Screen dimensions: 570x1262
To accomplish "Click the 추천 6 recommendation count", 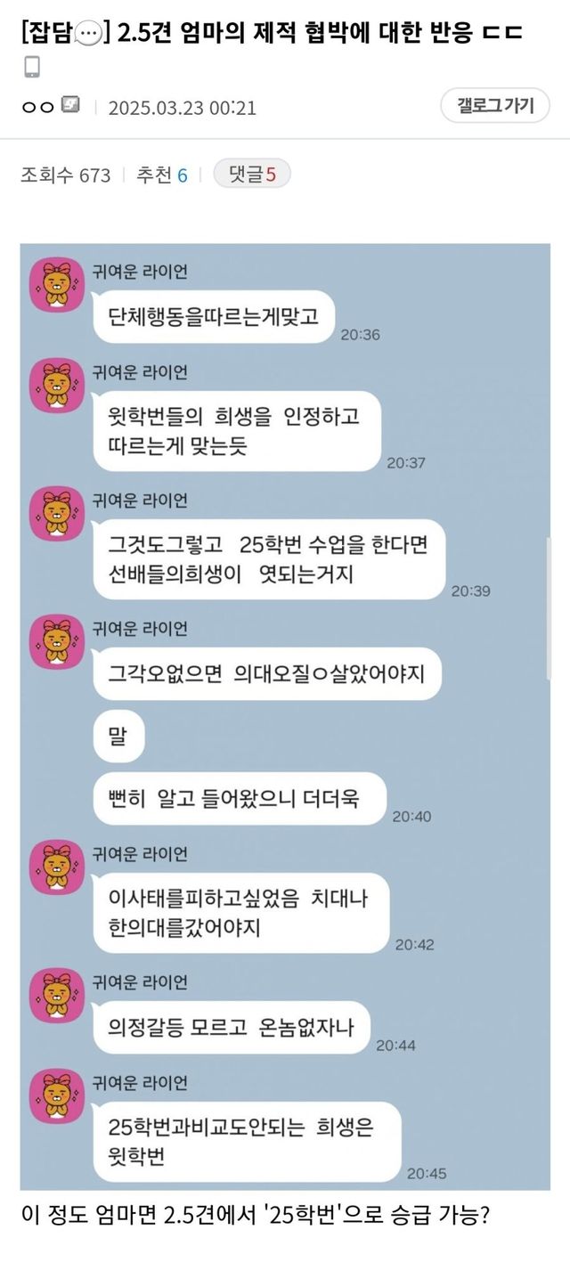I will point(161,175).
